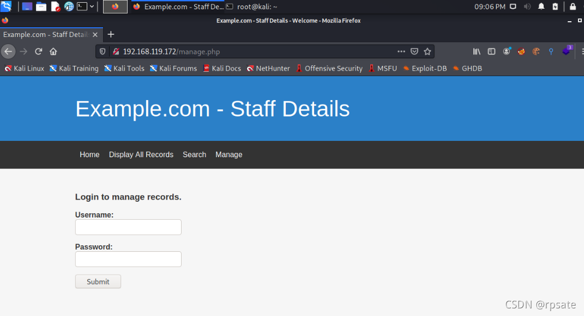Click the Submit login button
The width and height of the screenshot is (584, 316).
coord(98,282)
